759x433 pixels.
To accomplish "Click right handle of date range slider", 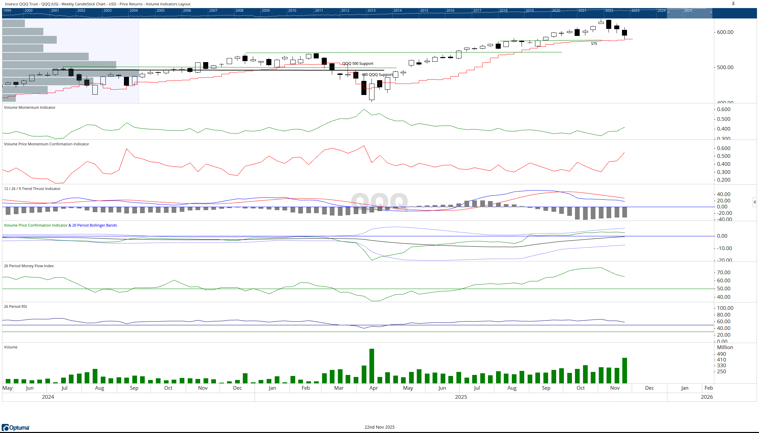I will point(711,13).
